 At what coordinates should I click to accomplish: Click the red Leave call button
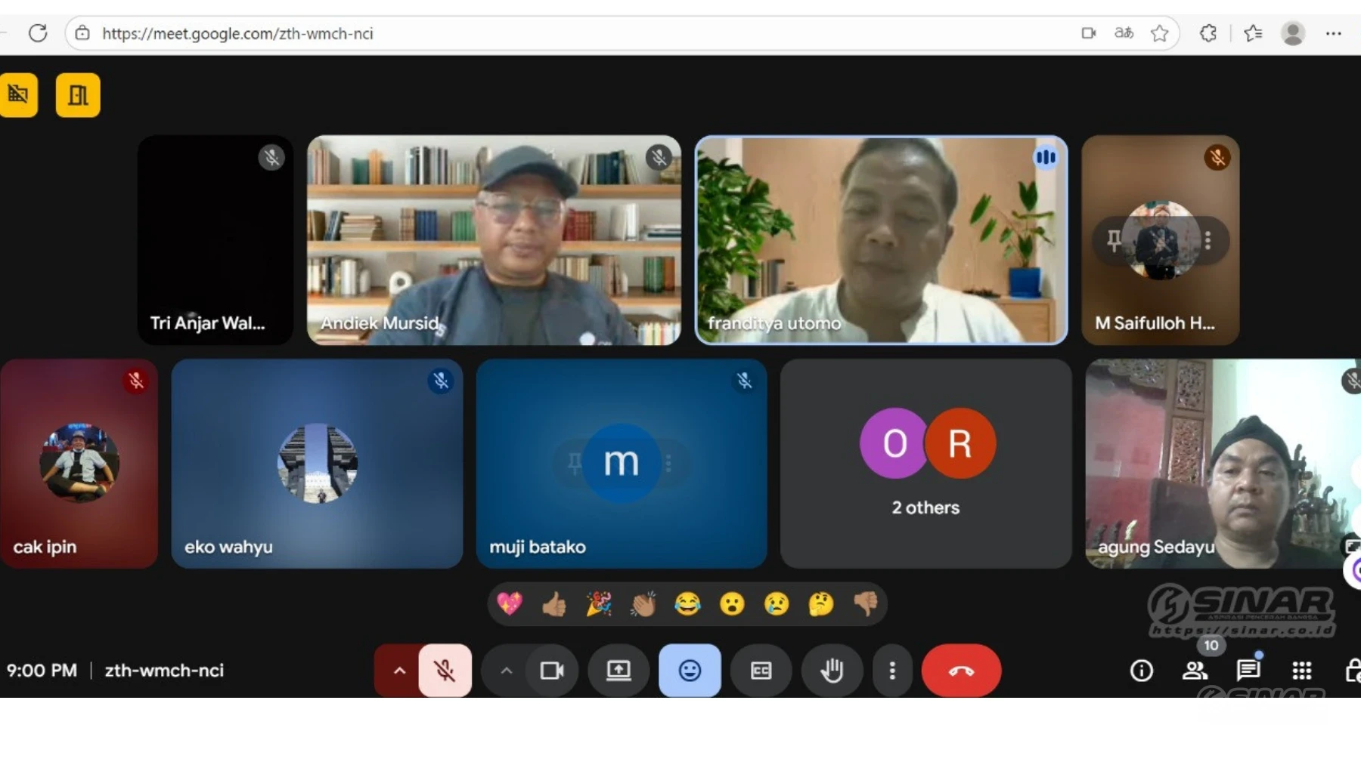point(961,671)
